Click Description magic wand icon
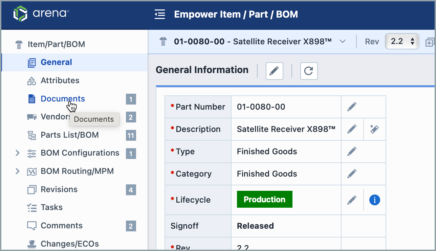The image size is (436, 251). 374,129
